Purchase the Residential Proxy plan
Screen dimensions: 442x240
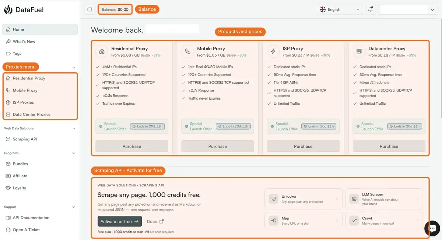pyautogui.click(x=132, y=146)
